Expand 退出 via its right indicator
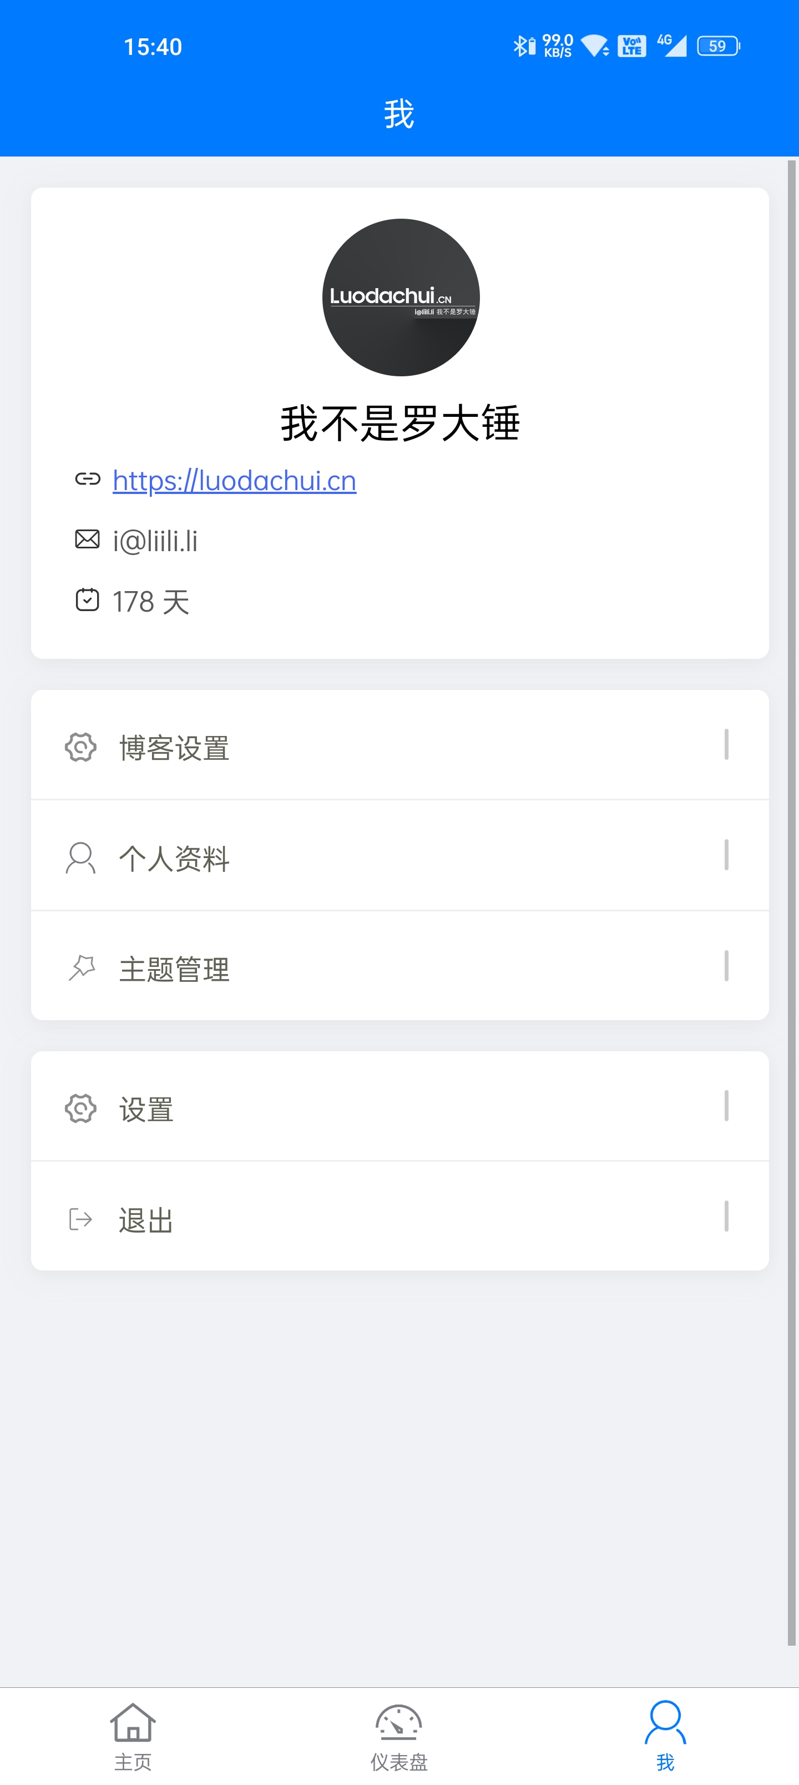799x1785 pixels. 726,1216
